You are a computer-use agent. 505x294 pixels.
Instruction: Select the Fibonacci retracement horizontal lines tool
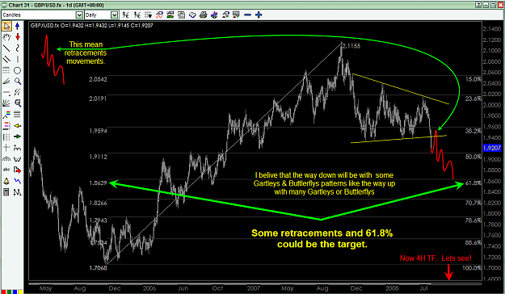click(18, 115)
